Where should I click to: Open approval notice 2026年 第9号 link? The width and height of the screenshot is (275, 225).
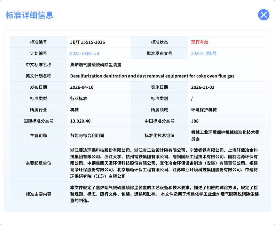pos(204,53)
